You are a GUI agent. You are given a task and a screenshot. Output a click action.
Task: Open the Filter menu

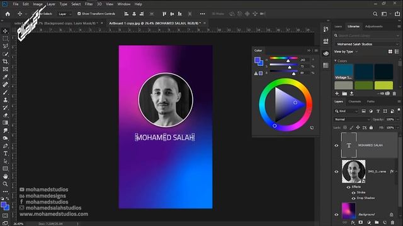point(89,4)
